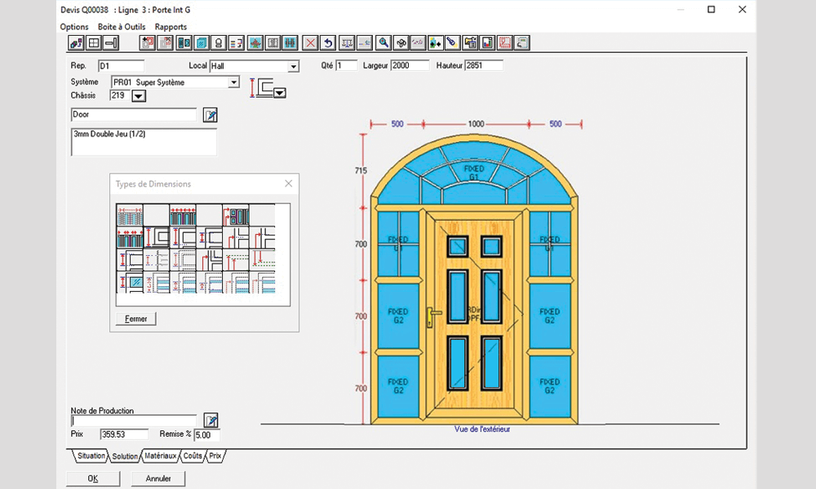This screenshot has height=489, width=816.
Task: Click Fermer in Types de Dimensions
Action: (135, 319)
